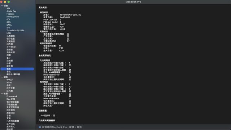Click the laptop icon in the path bar
The height and width of the screenshot is (130, 231).
(x=40, y=127)
